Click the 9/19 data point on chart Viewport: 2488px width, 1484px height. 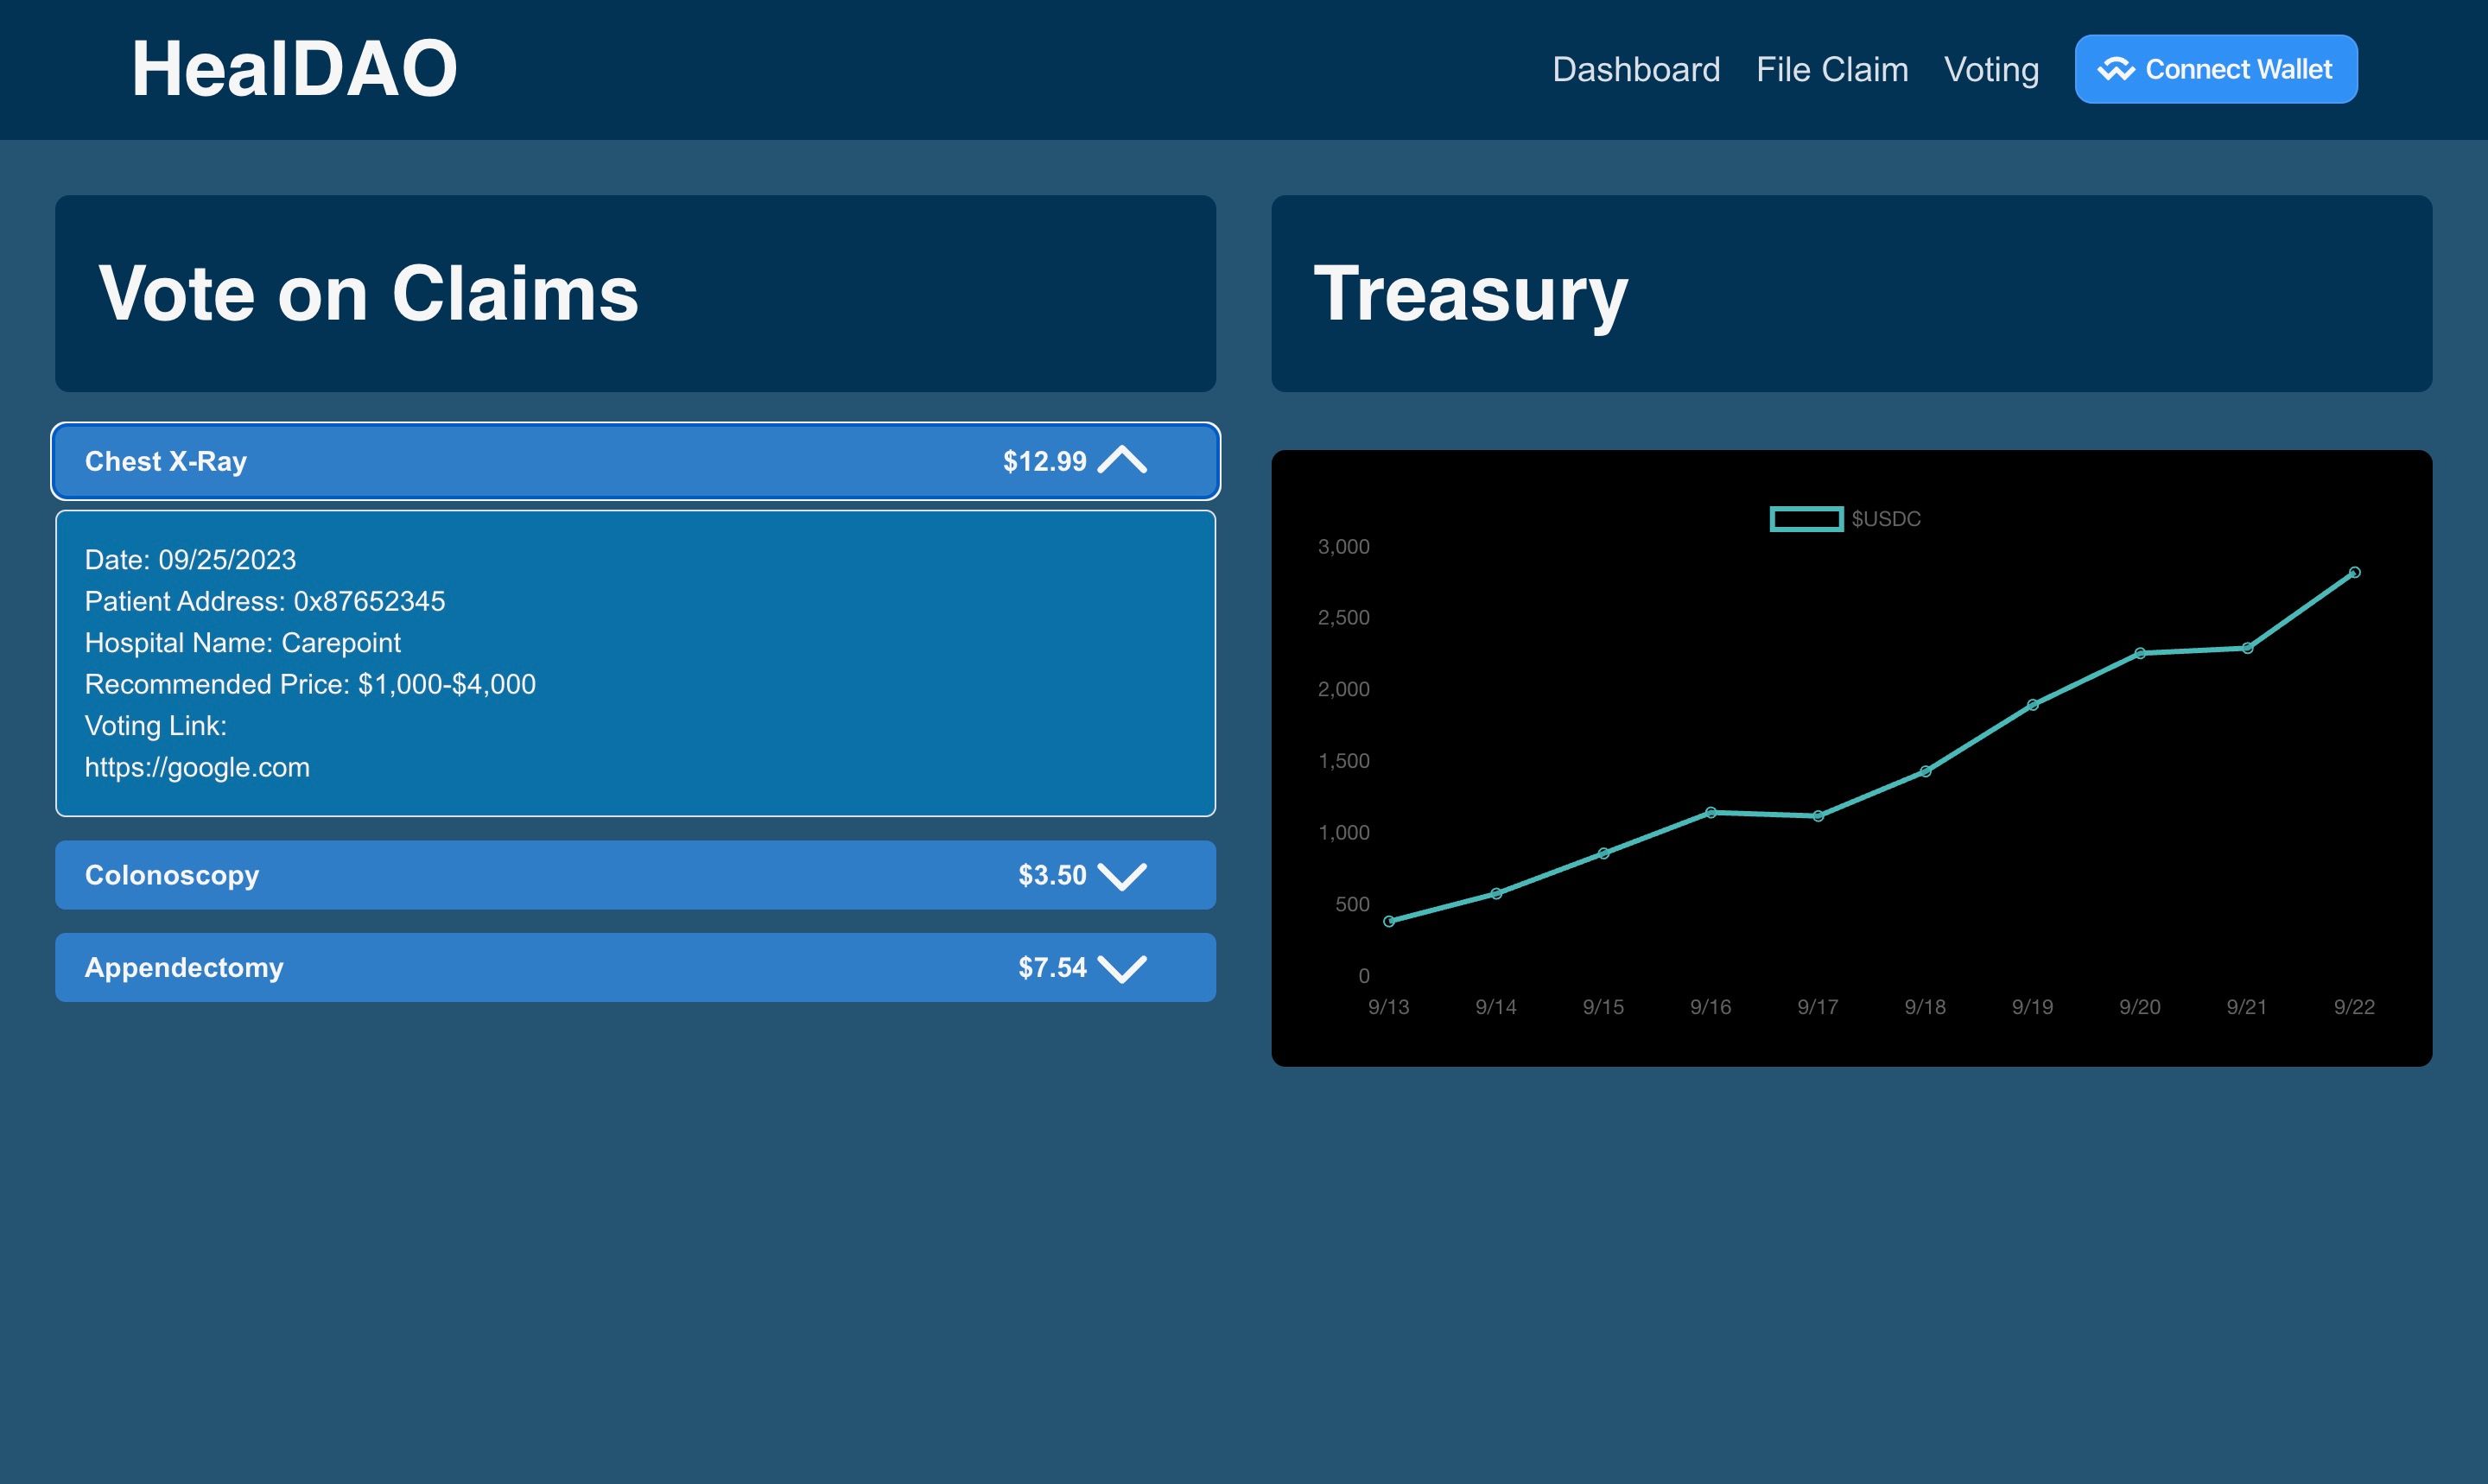[2033, 705]
